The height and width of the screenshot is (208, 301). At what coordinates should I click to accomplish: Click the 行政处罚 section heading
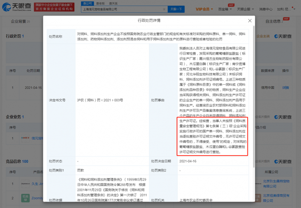point(15,36)
